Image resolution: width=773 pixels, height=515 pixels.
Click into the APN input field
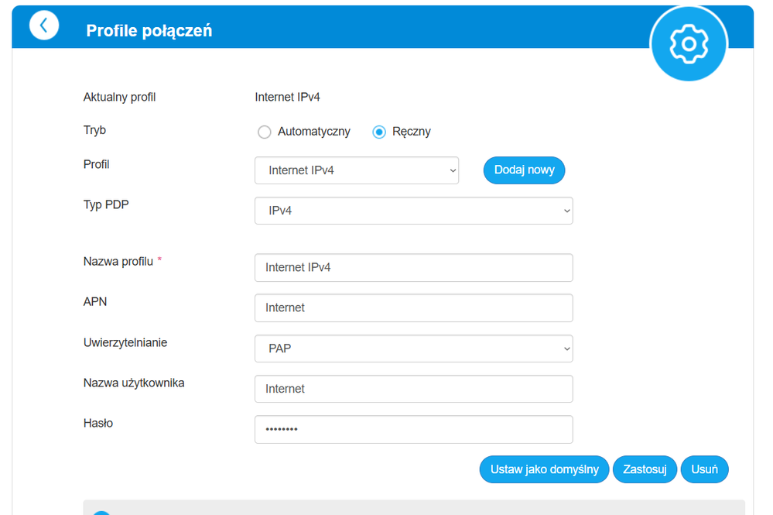[x=413, y=307]
